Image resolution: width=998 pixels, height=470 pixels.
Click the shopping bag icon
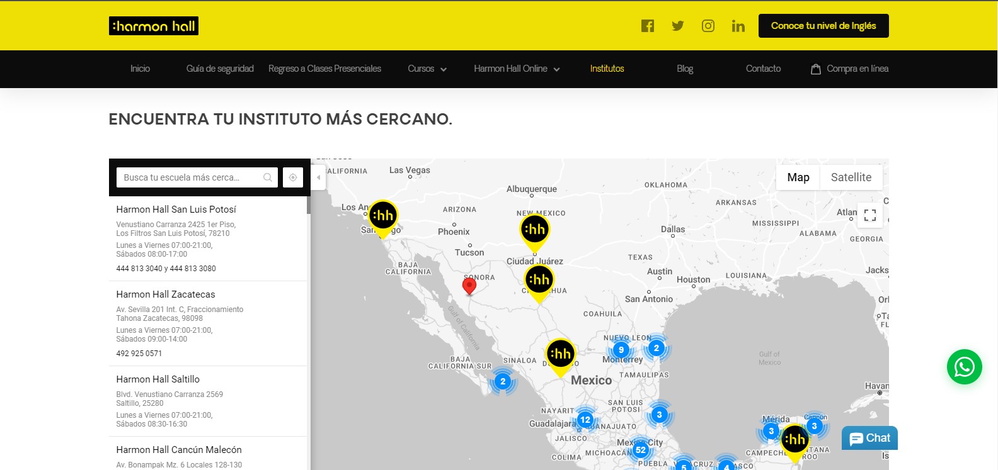pos(815,69)
